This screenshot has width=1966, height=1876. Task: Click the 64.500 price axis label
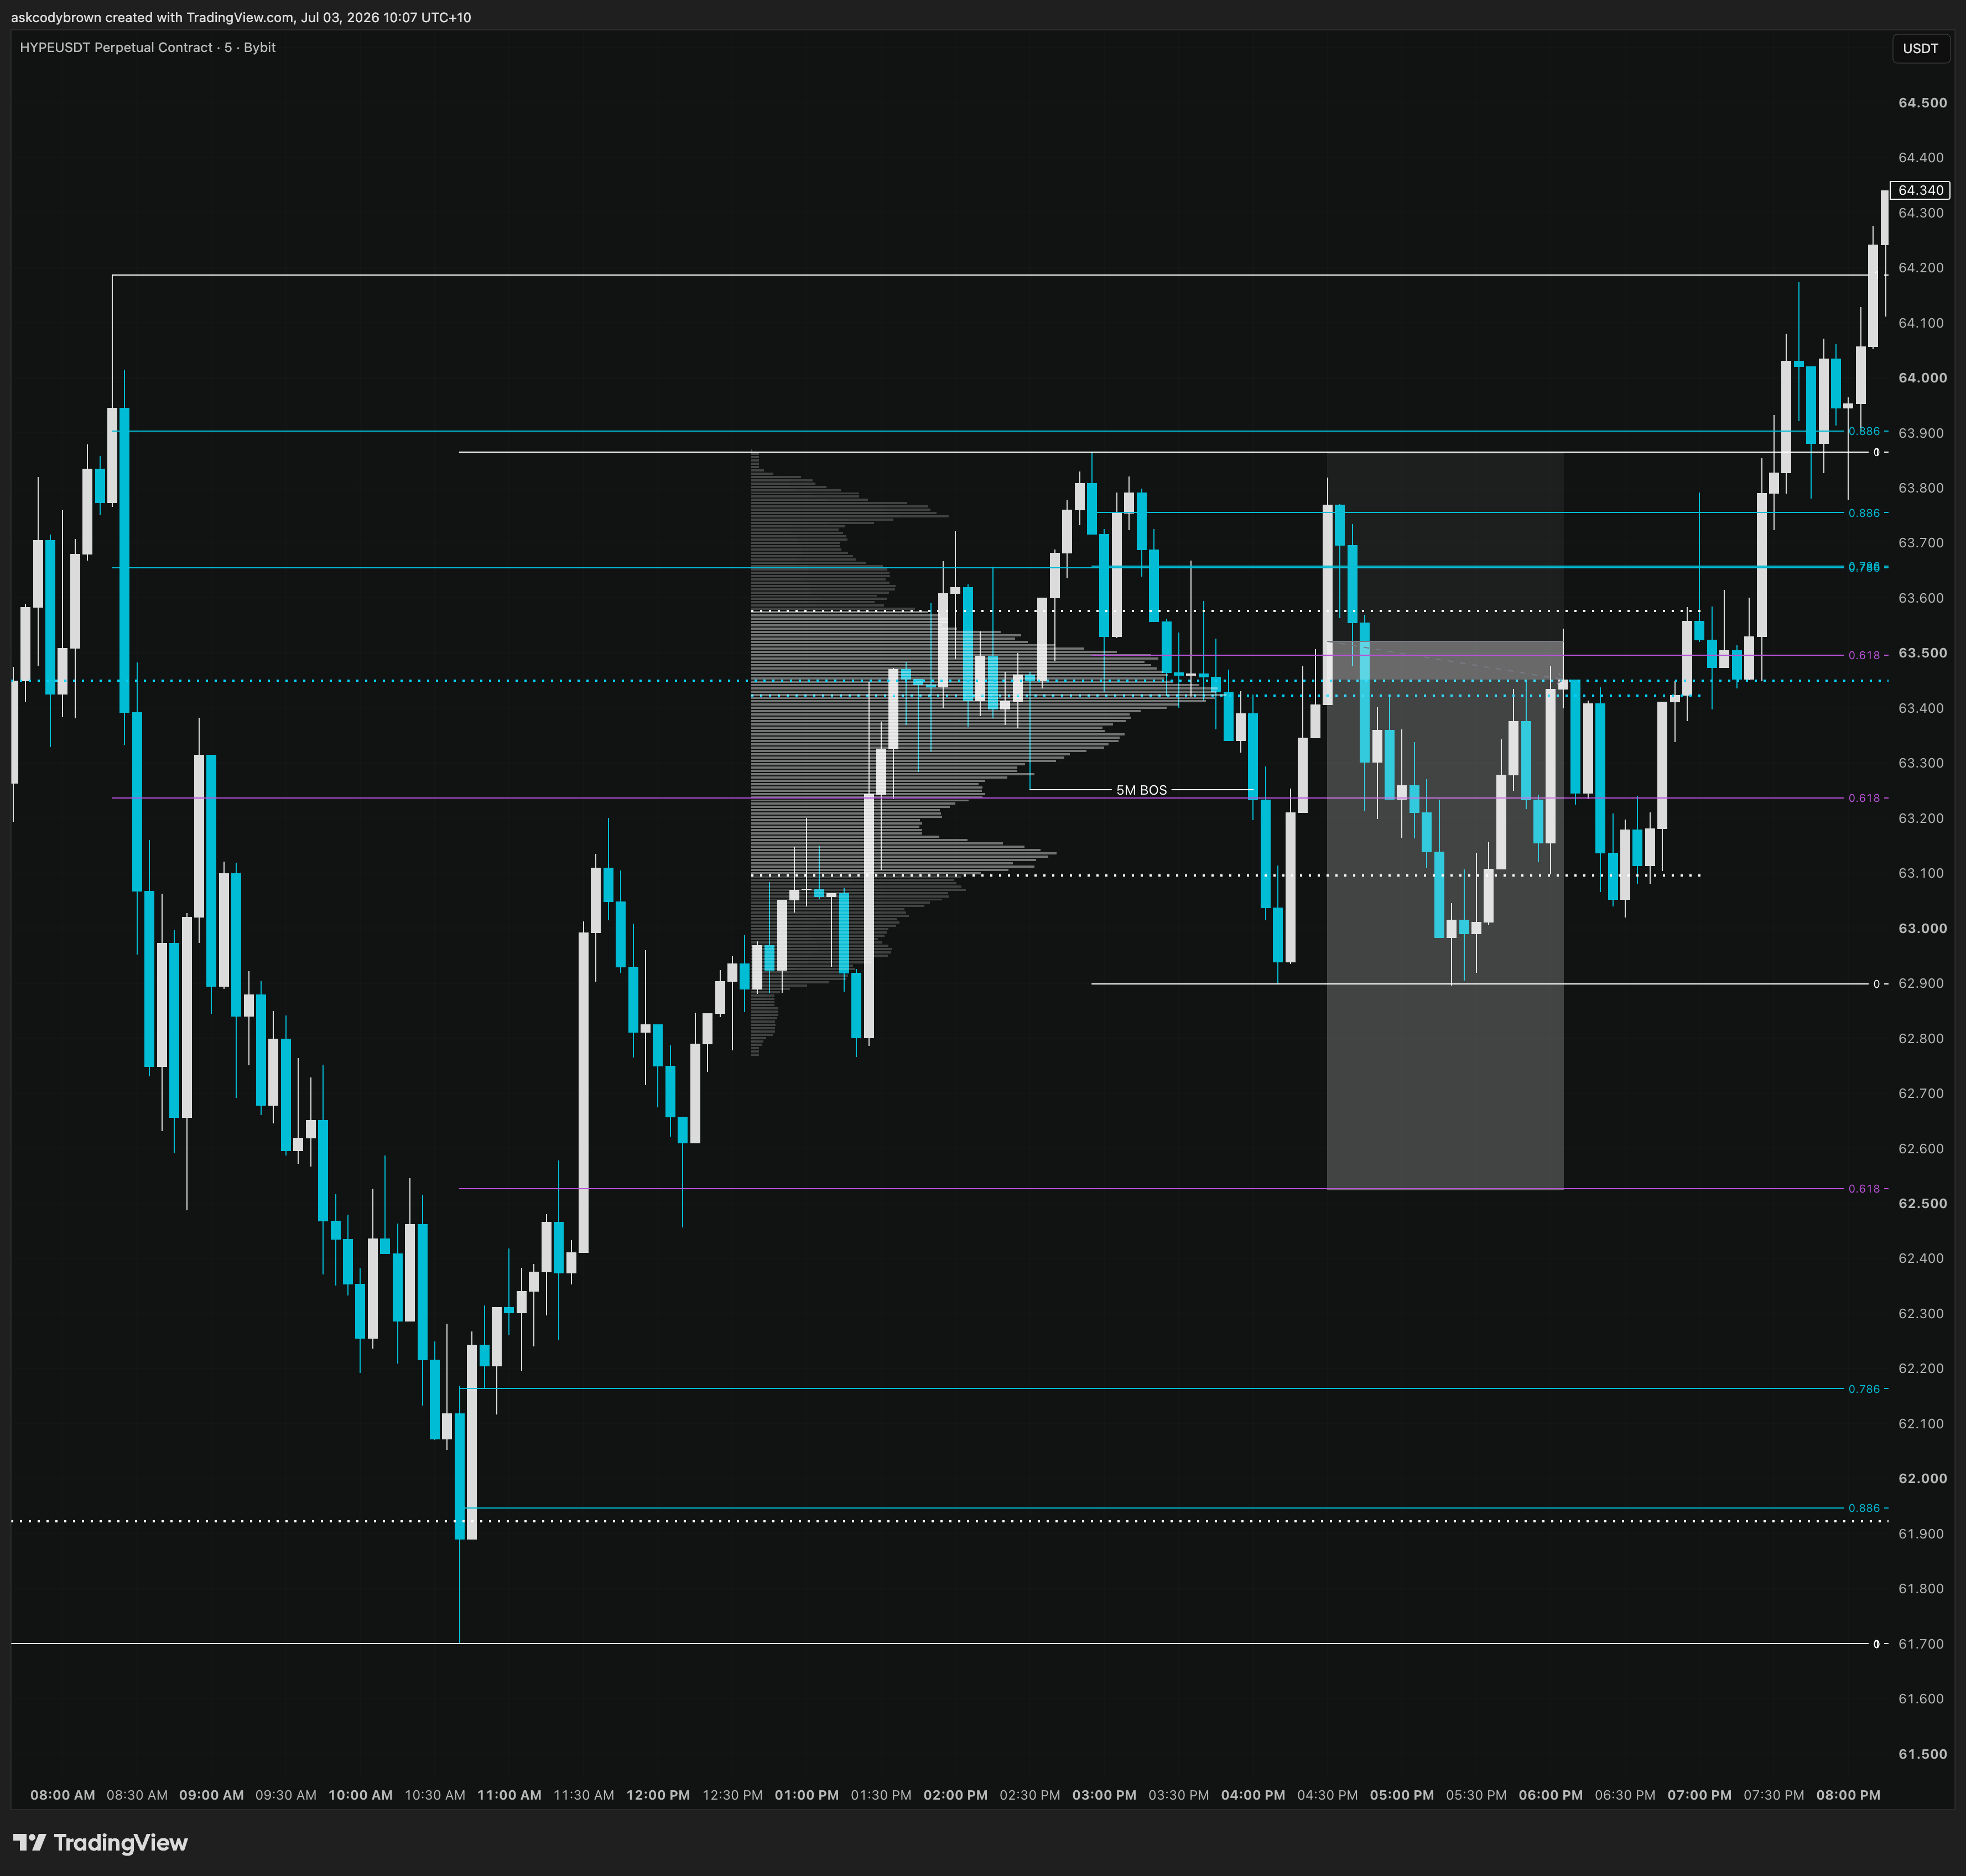[x=1922, y=103]
